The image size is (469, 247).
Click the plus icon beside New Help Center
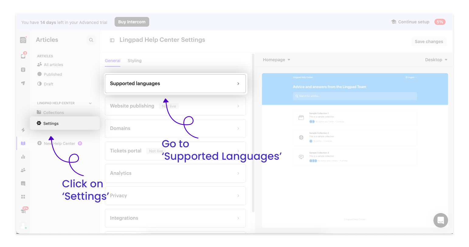coord(40,143)
